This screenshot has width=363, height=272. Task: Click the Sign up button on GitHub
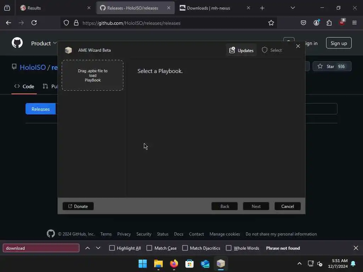click(339, 43)
